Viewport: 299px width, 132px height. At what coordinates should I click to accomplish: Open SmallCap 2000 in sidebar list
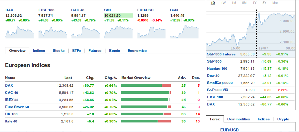click(x=220, y=83)
